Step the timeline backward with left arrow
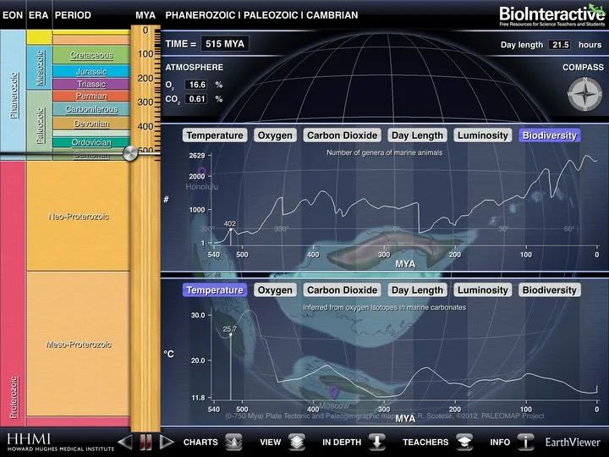 click(125, 442)
